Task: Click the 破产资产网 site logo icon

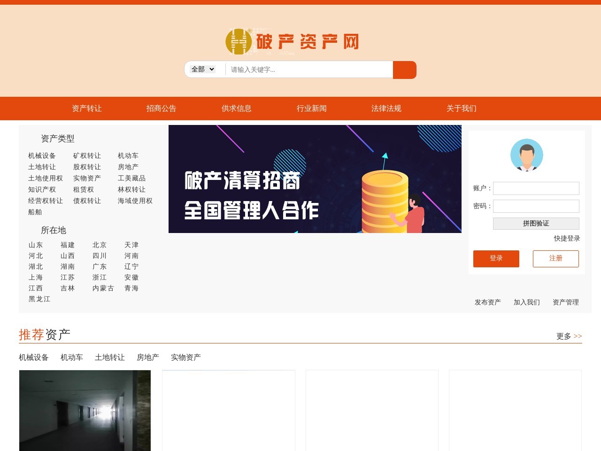Action: (x=238, y=41)
